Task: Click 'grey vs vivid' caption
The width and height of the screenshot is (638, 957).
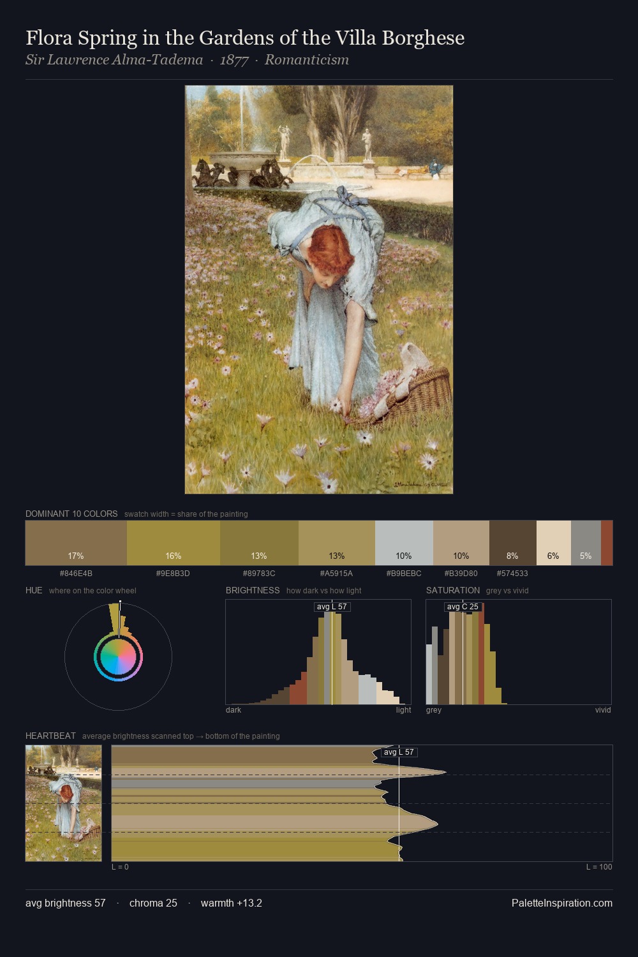Action: (507, 591)
